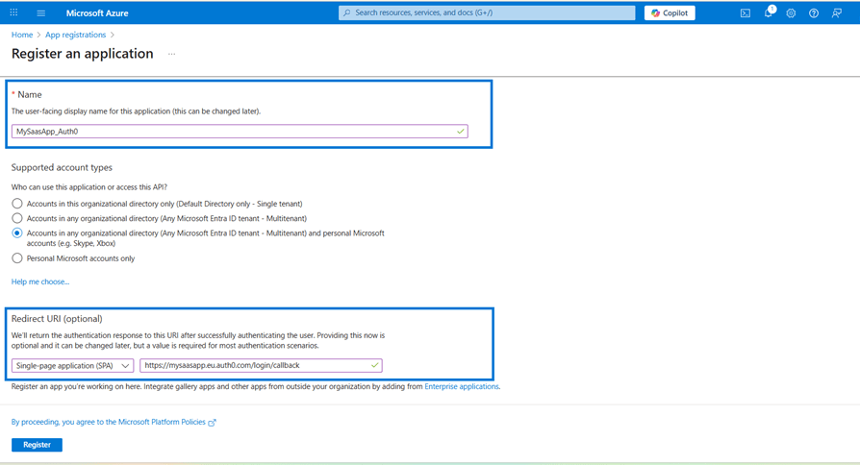Select single tenant organizational directory only option
This screenshot has width=860, height=465.
click(17, 204)
